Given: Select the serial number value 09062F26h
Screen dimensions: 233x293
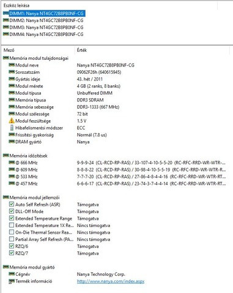Looking at the screenshot, I should pyautogui.click(x=99, y=72).
